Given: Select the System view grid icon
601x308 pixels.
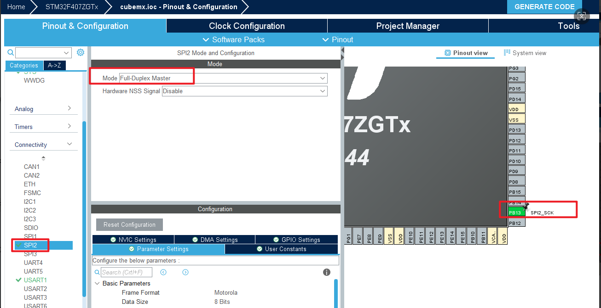Looking at the screenshot, I should click(x=507, y=53).
